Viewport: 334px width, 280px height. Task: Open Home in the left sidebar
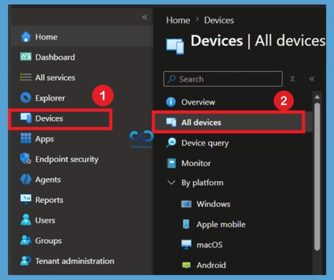tap(82, 37)
